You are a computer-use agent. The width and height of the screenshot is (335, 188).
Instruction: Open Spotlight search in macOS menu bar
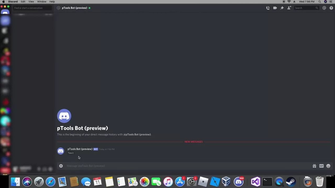coord(320,2)
